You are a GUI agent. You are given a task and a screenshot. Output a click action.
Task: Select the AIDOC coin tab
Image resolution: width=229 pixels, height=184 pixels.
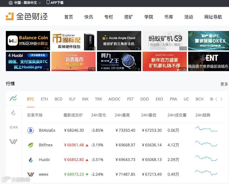(114, 99)
